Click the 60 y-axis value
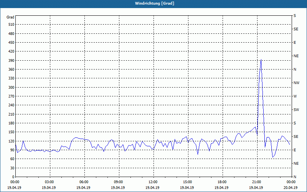Viewport: 307px width, 192px height. coord(12,159)
